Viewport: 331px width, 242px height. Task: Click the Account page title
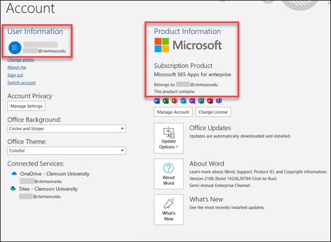pos(30,8)
